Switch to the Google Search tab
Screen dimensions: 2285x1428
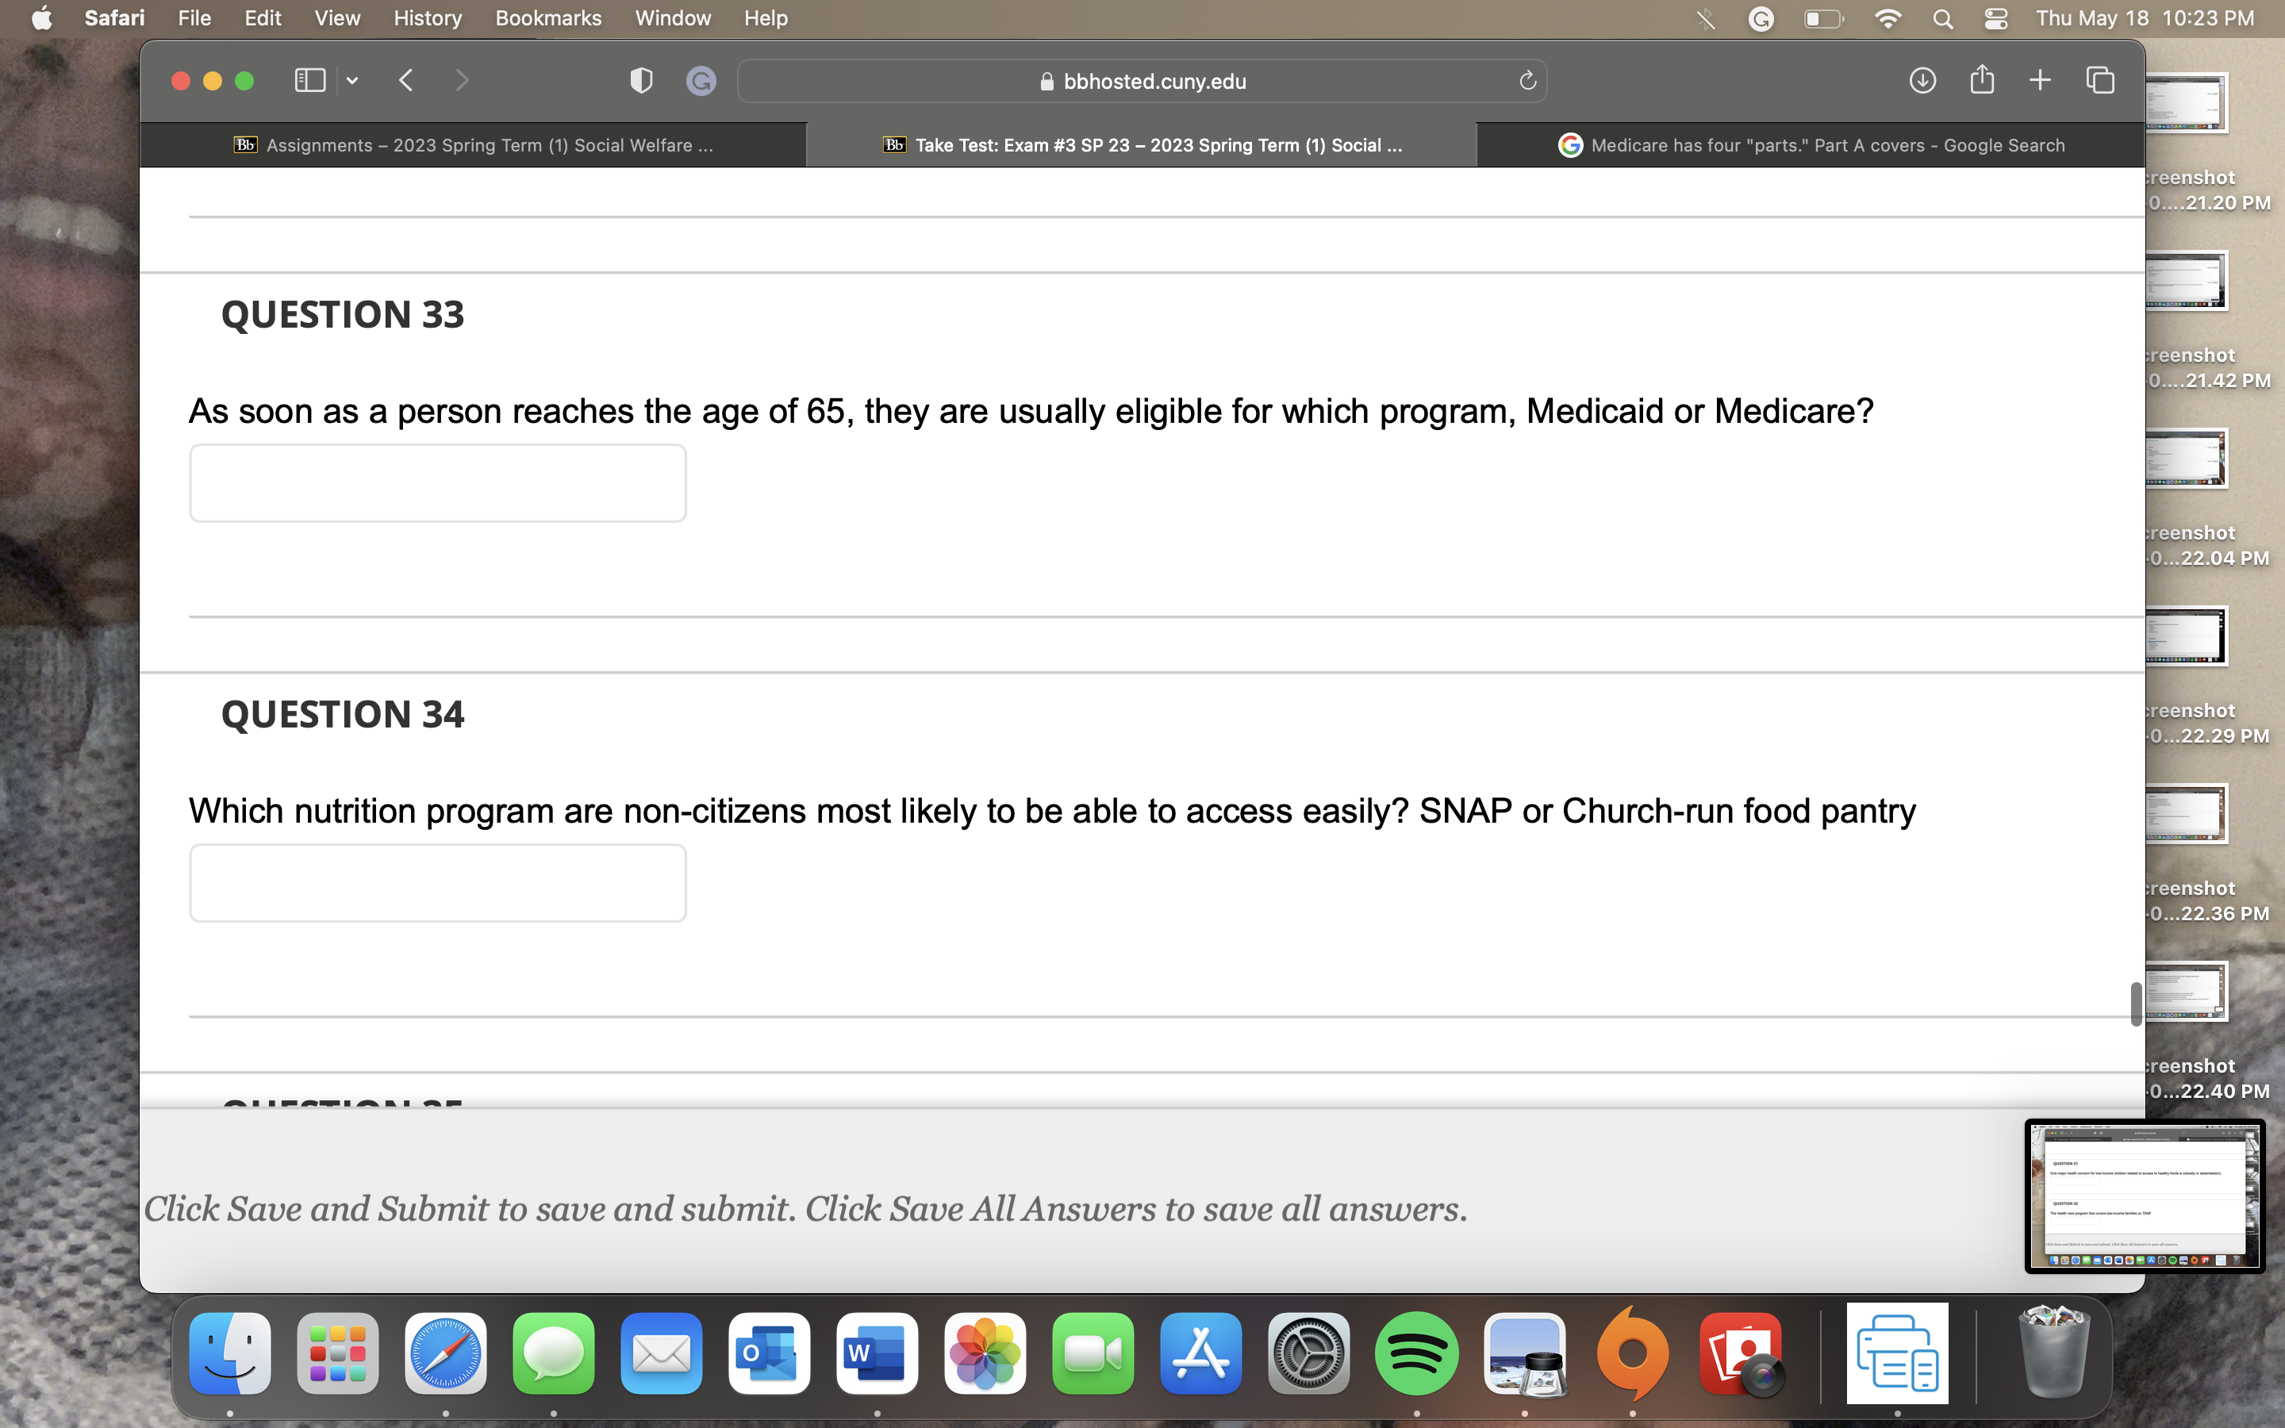[1811, 144]
